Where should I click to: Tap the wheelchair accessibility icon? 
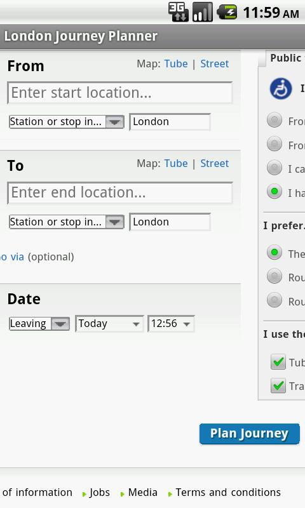tap(281, 89)
